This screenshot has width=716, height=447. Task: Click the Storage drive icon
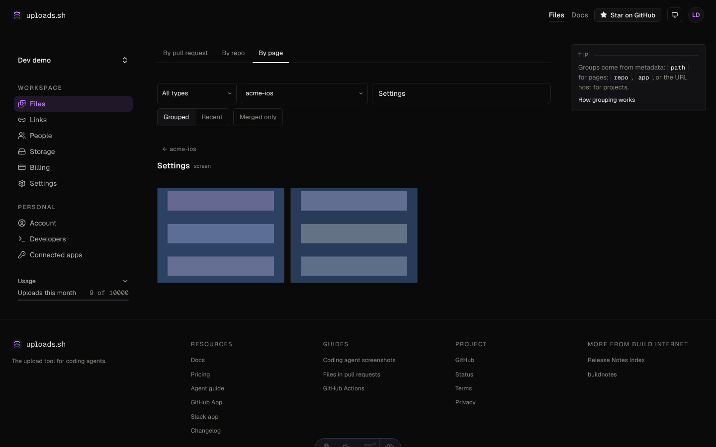[22, 151]
